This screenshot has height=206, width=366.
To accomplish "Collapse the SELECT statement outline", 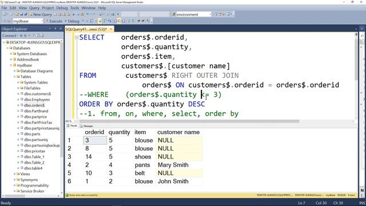I will click(x=77, y=37).
